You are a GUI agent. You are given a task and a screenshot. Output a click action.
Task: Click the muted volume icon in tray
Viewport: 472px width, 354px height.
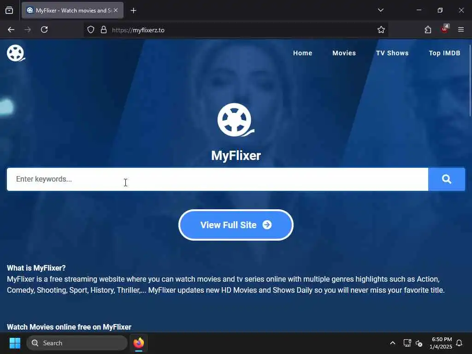click(419, 343)
